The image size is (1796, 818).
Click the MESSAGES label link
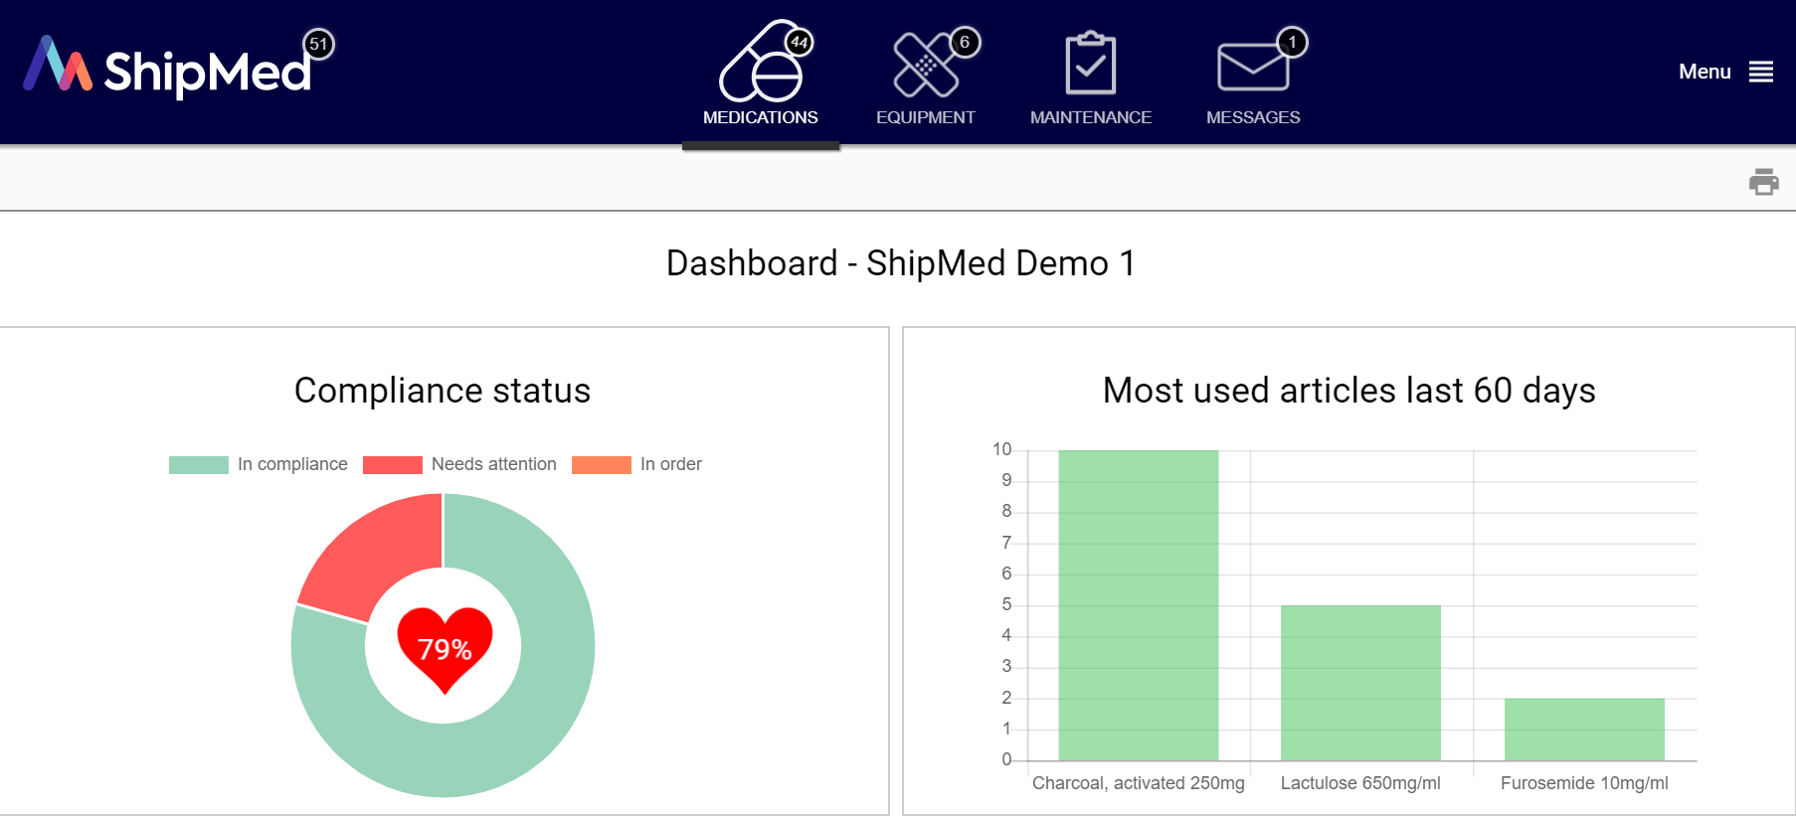tap(1253, 117)
